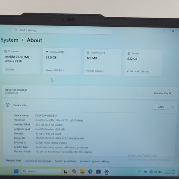Click the Processor row value in Device info
Viewport: 179px width, 179px height.
(x=59, y=120)
